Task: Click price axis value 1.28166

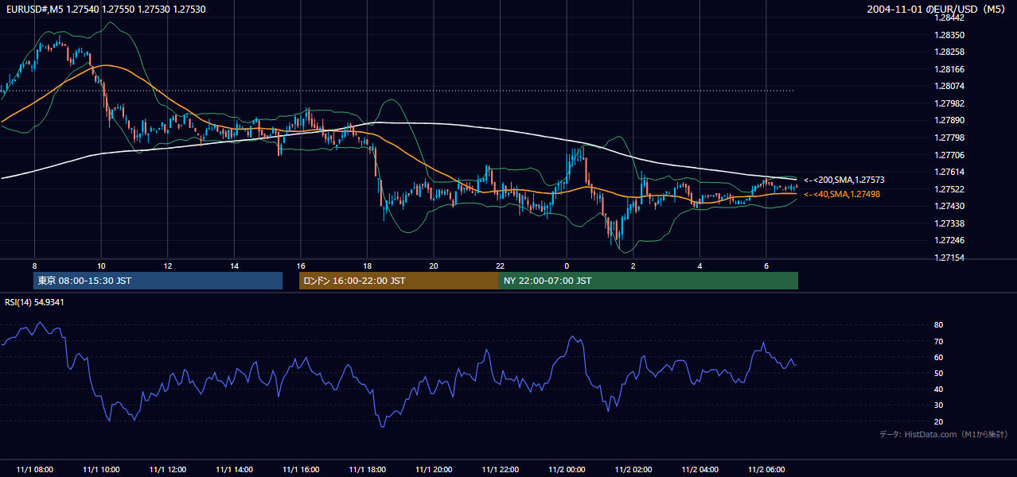Action: point(951,69)
